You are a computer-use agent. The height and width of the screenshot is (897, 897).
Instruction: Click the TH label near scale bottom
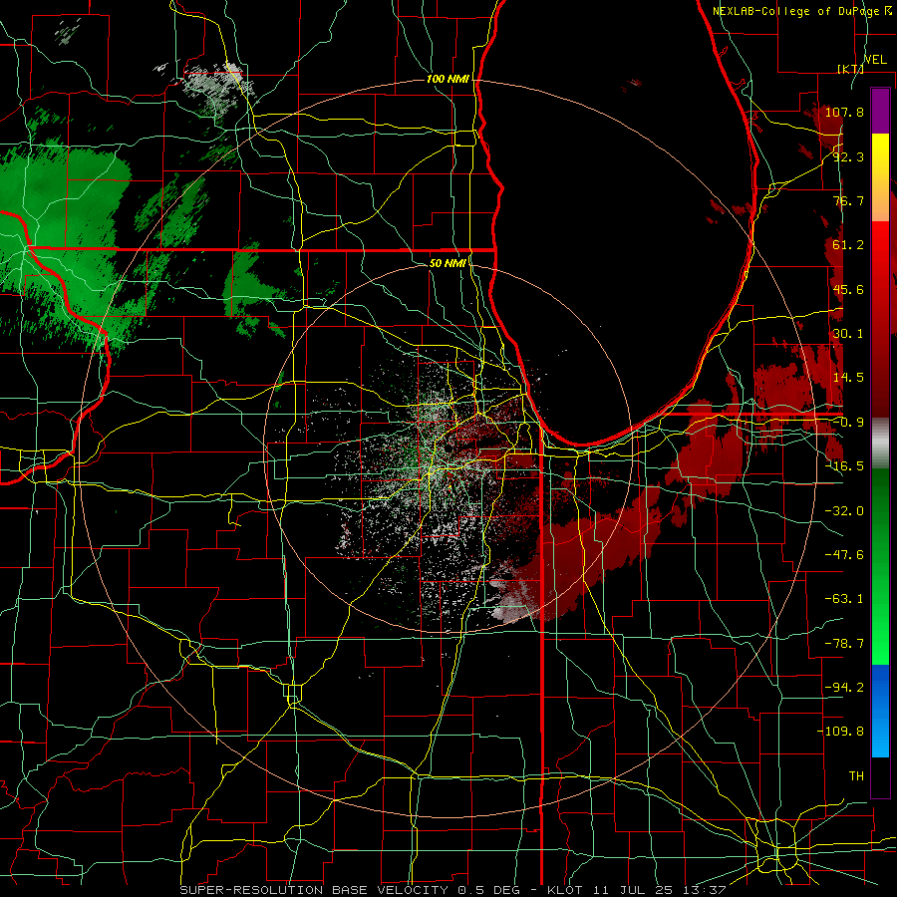pyautogui.click(x=856, y=776)
